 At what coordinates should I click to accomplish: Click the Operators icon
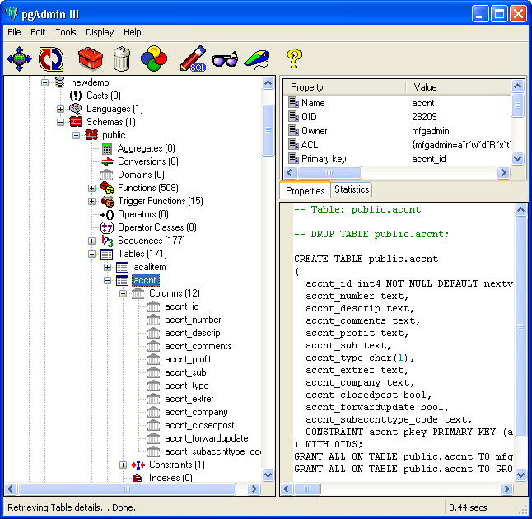tap(107, 214)
